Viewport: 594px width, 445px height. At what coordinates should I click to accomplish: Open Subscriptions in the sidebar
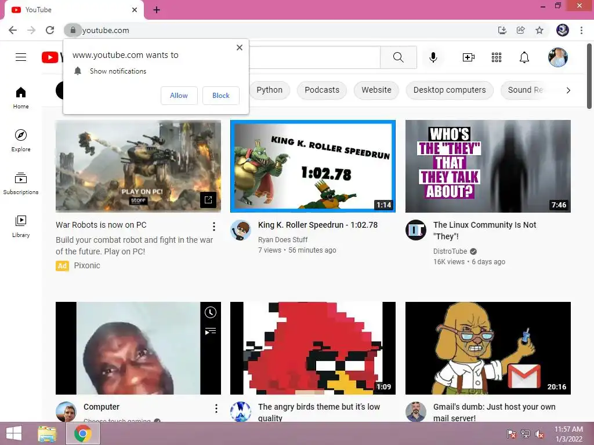point(21,183)
